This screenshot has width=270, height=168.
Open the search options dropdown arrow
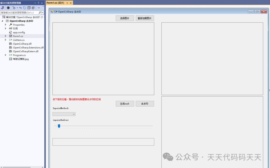[x=42, y=12]
